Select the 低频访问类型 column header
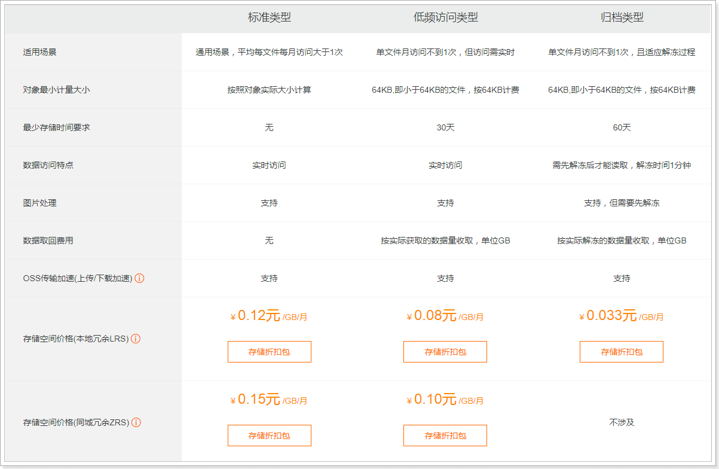 [445, 17]
